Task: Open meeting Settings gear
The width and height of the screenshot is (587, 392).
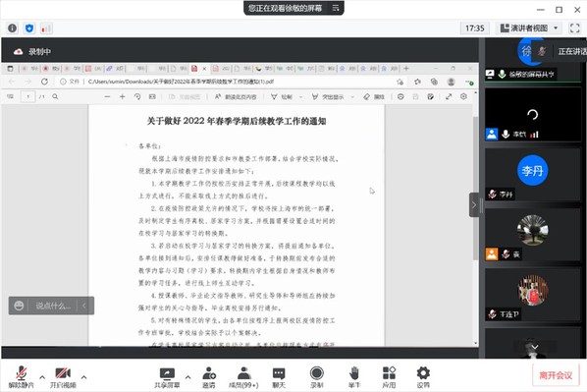Action: tap(423, 377)
